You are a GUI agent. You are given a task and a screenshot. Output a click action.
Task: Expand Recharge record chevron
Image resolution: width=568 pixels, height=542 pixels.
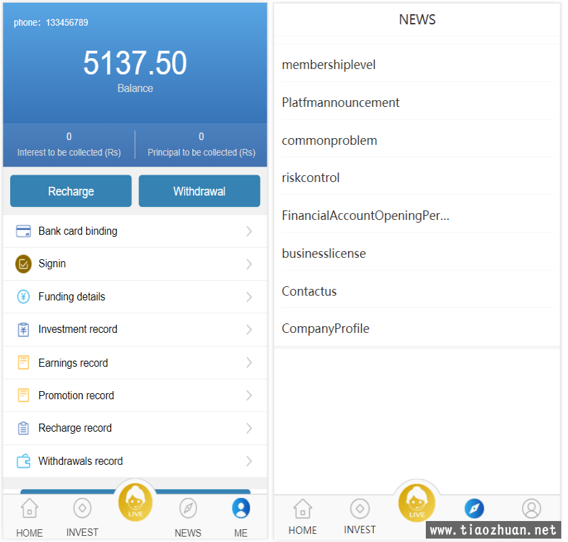pyautogui.click(x=249, y=428)
